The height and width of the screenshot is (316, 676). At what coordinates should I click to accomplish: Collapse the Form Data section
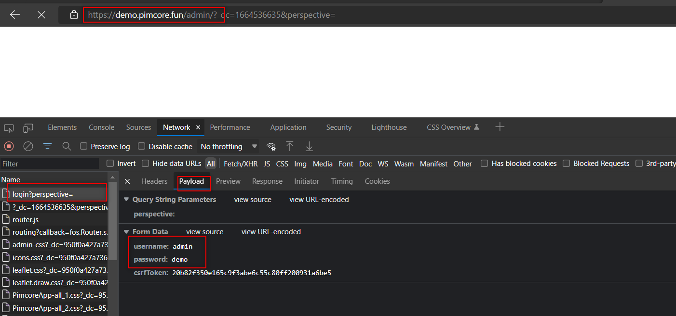point(126,232)
